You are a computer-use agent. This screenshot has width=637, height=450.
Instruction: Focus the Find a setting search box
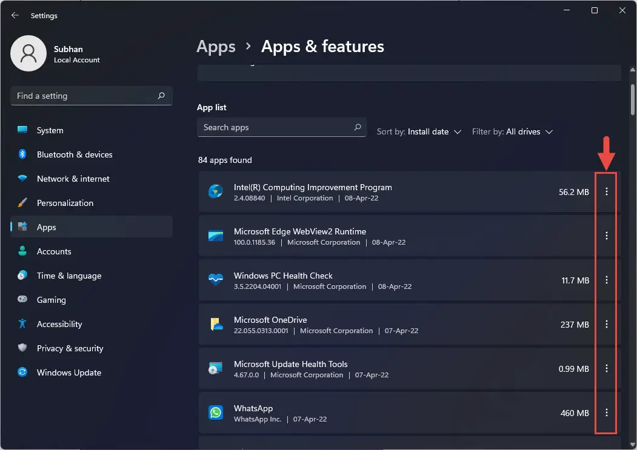tap(92, 96)
